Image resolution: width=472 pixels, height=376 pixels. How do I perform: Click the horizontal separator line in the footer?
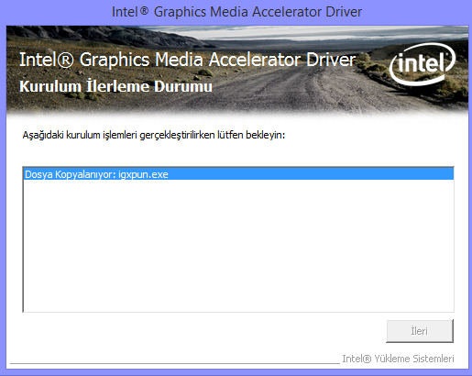[175, 363]
